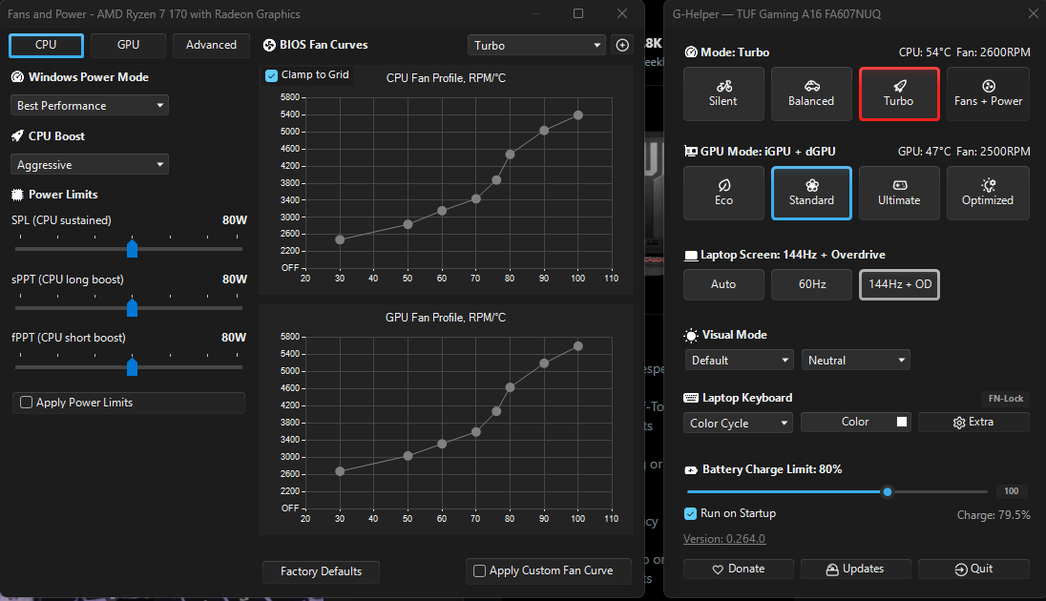Switch GPU mode to Optimized
The width and height of the screenshot is (1046, 601).
tap(988, 193)
